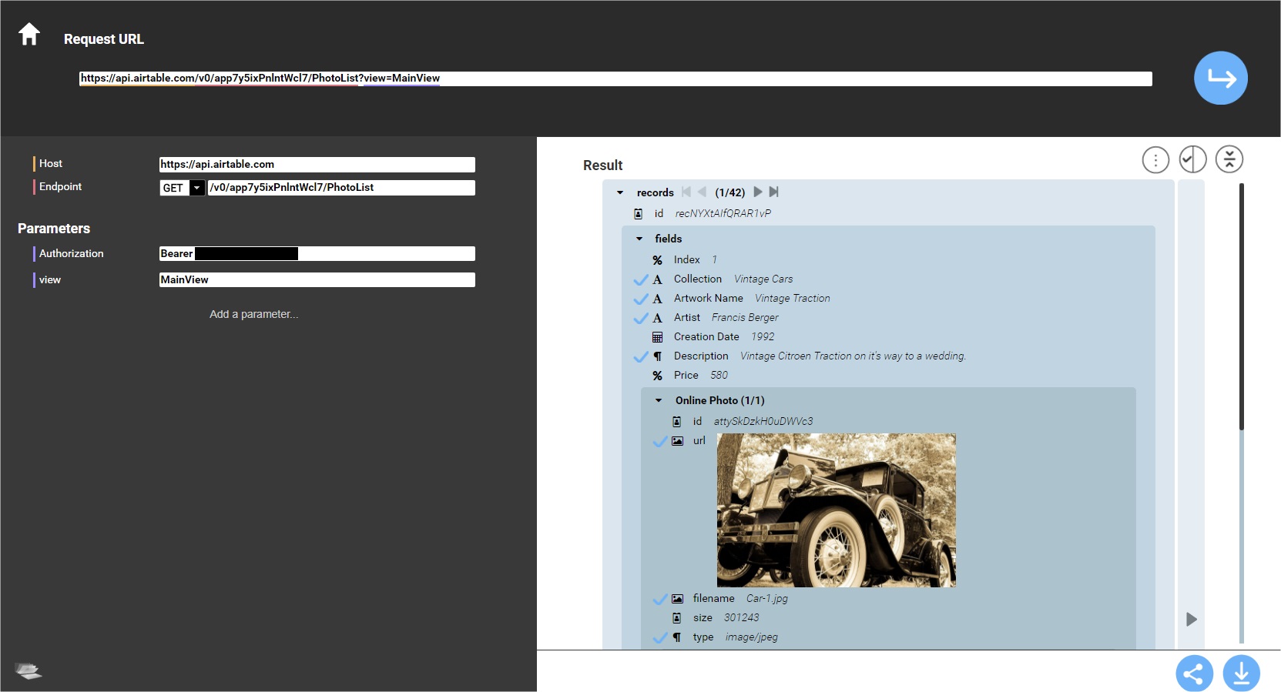Edit the Authorization Bearer field

click(x=317, y=254)
